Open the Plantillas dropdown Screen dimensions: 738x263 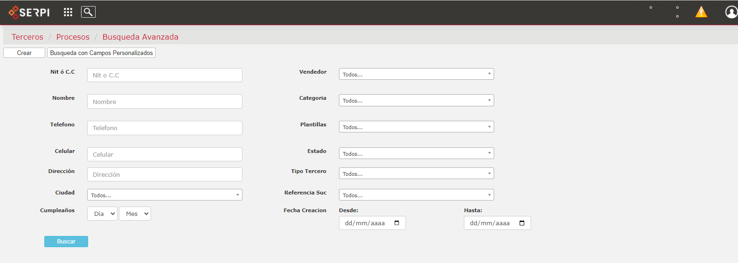(416, 127)
